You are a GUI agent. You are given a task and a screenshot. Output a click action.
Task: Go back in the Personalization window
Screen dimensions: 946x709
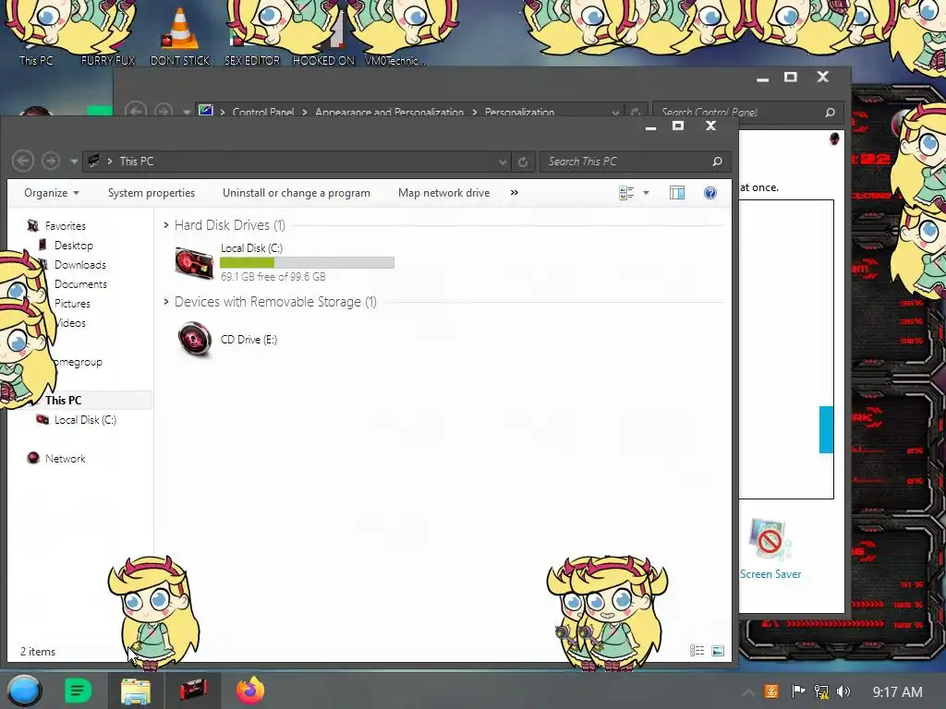coord(136,111)
